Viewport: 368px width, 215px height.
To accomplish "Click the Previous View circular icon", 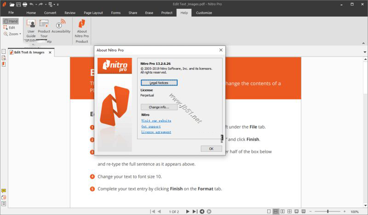I will (202, 211).
